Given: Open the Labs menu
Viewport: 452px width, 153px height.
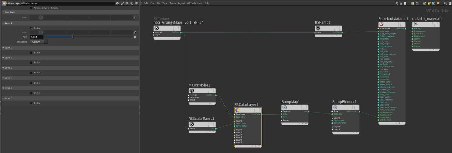Looking at the screenshot, I should click(200, 3).
